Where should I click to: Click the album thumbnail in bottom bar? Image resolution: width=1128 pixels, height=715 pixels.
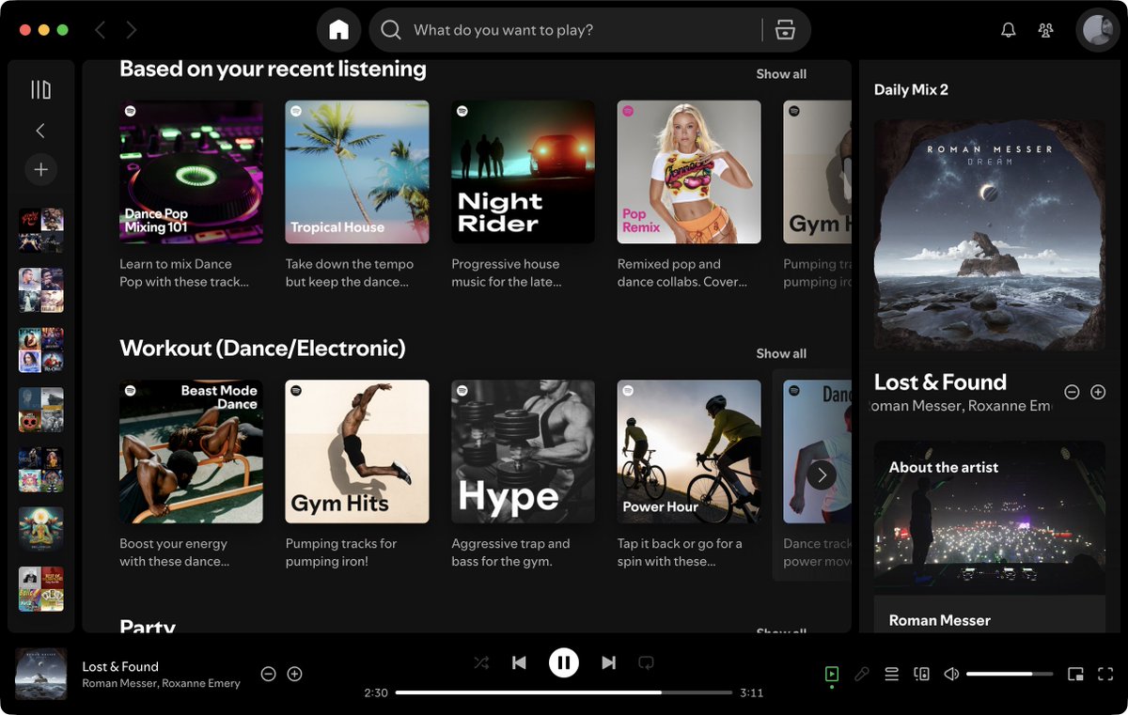coord(40,674)
